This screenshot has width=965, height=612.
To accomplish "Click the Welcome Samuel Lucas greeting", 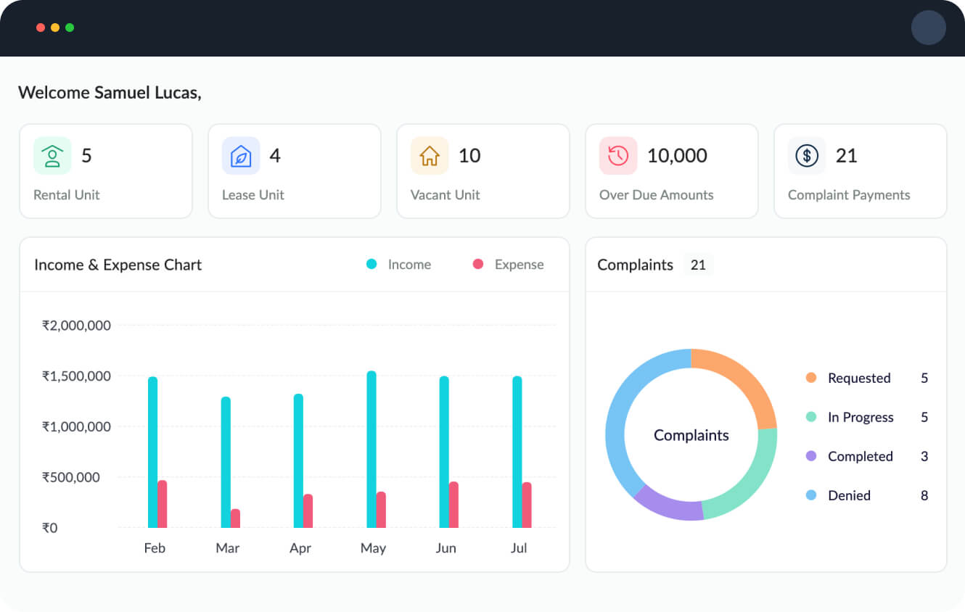I will click(110, 93).
